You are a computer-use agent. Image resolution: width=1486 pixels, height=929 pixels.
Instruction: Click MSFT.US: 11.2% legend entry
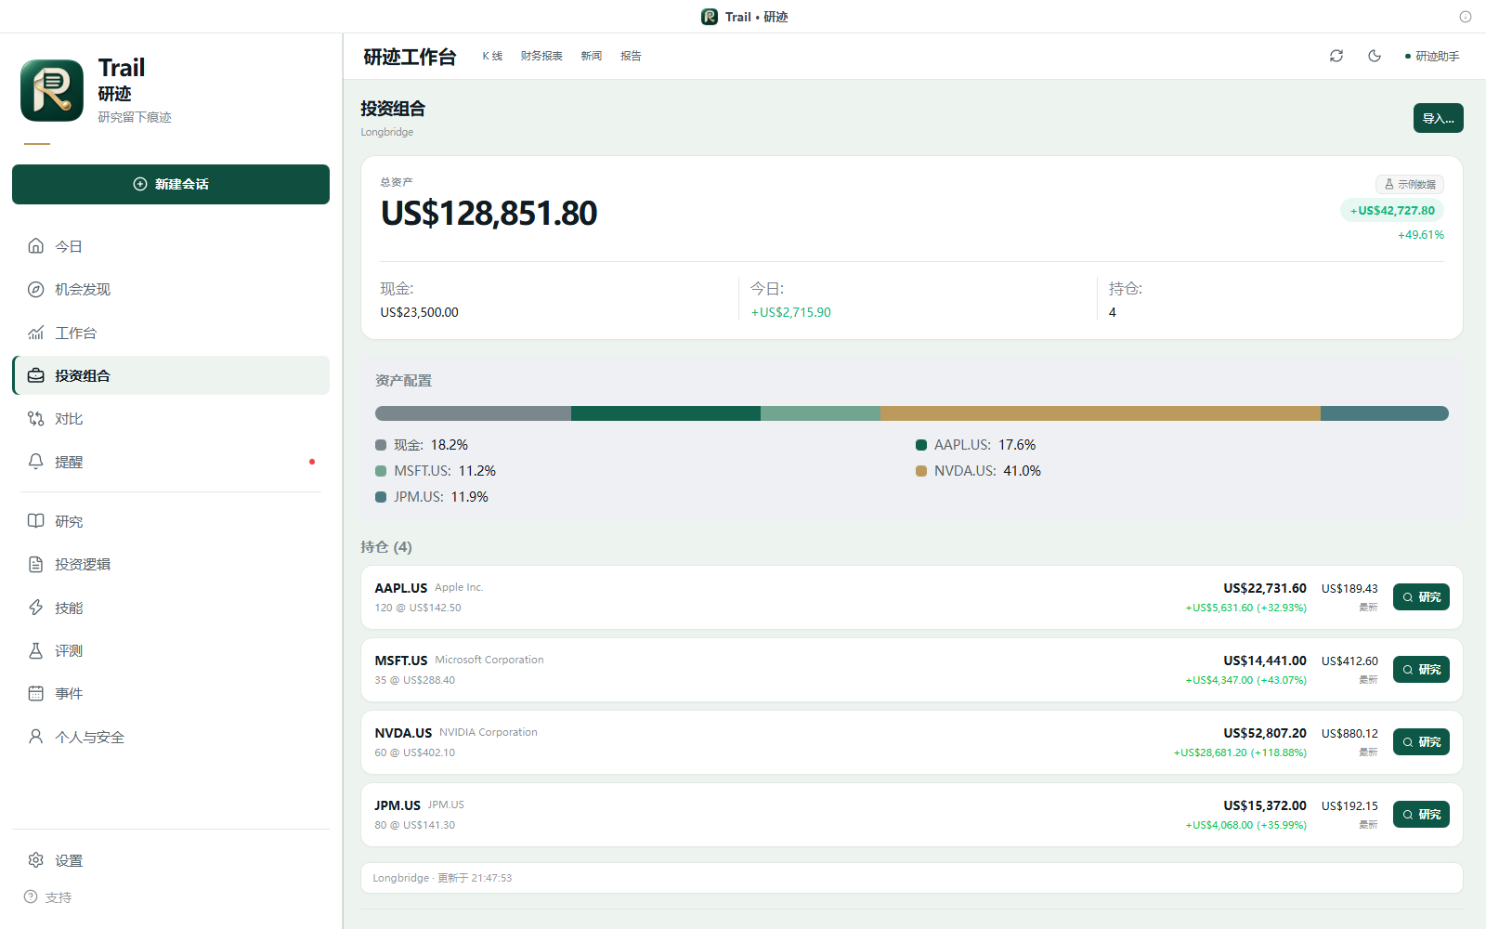[436, 471]
